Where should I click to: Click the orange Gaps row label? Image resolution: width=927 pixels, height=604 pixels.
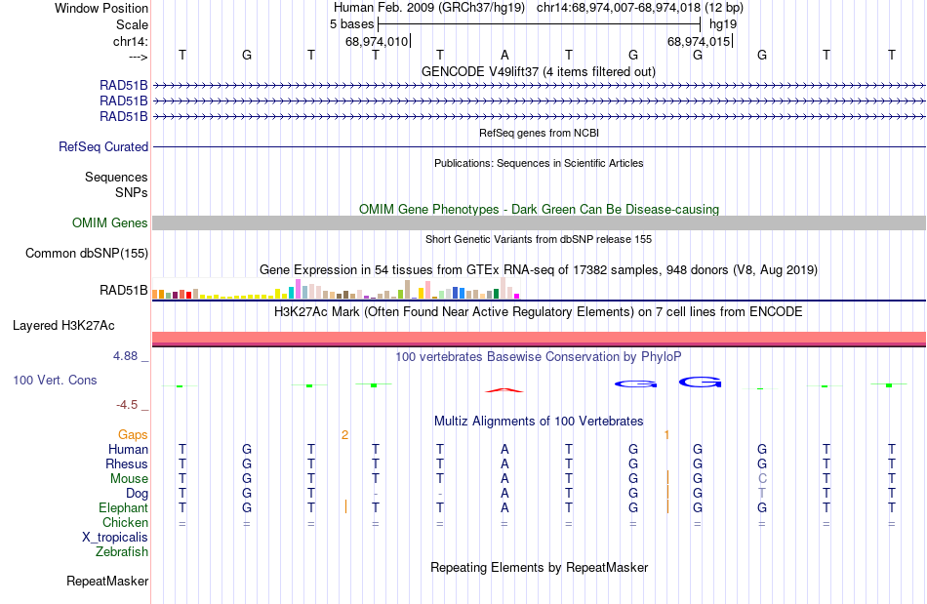pyautogui.click(x=133, y=434)
